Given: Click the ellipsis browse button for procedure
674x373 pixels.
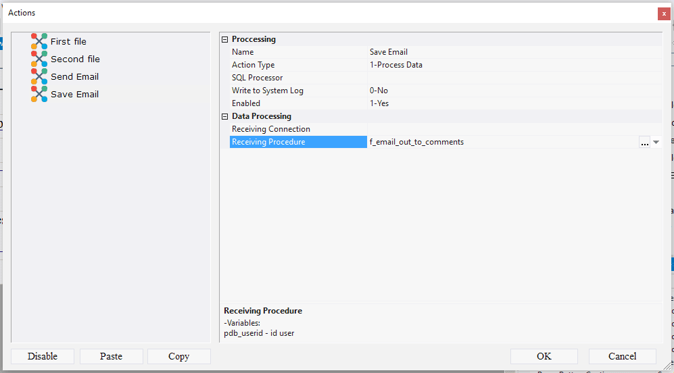Looking at the screenshot, I should (x=644, y=142).
